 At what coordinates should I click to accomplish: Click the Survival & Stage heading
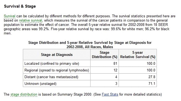pyautogui.click(x=20, y=6)
